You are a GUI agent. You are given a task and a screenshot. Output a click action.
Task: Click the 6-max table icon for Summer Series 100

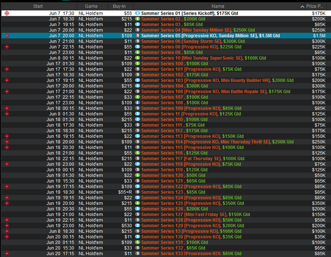coord(138,64)
